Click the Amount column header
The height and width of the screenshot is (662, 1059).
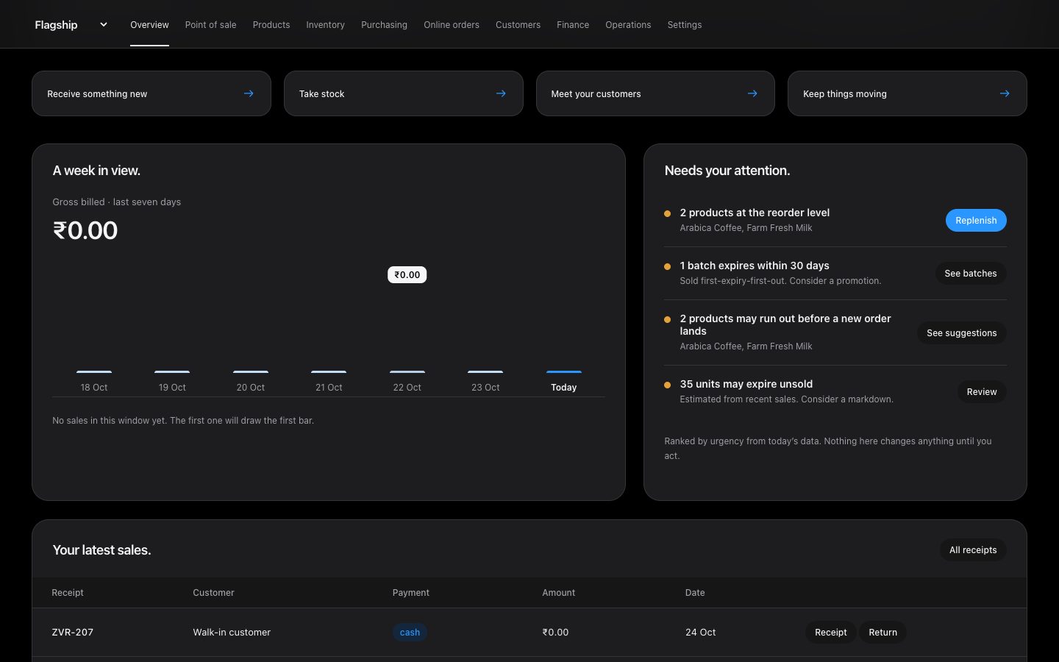click(558, 592)
